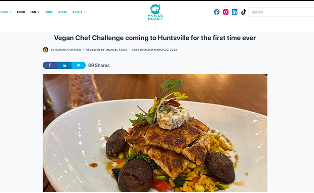The height and width of the screenshot is (193, 314).
Task: Share article via LinkedIn share button
Action: (64, 65)
